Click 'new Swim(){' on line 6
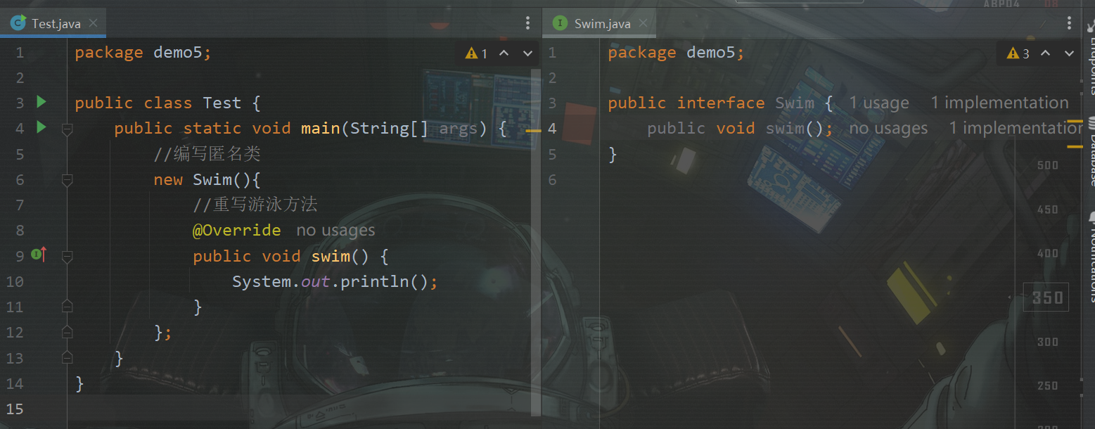This screenshot has height=429, width=1095. tap(207, 179)
